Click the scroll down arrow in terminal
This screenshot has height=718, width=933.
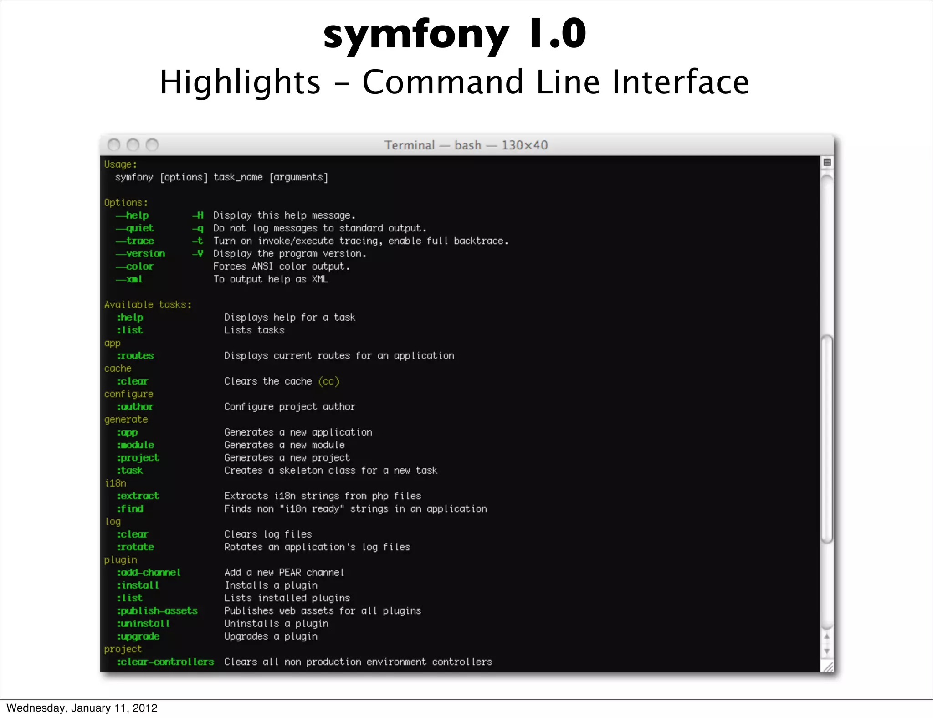coord(827,651)
